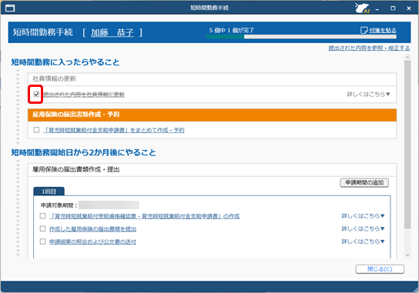Expand 詳しくはこちら for 届出書類を提出 row

tap(363, 228)
